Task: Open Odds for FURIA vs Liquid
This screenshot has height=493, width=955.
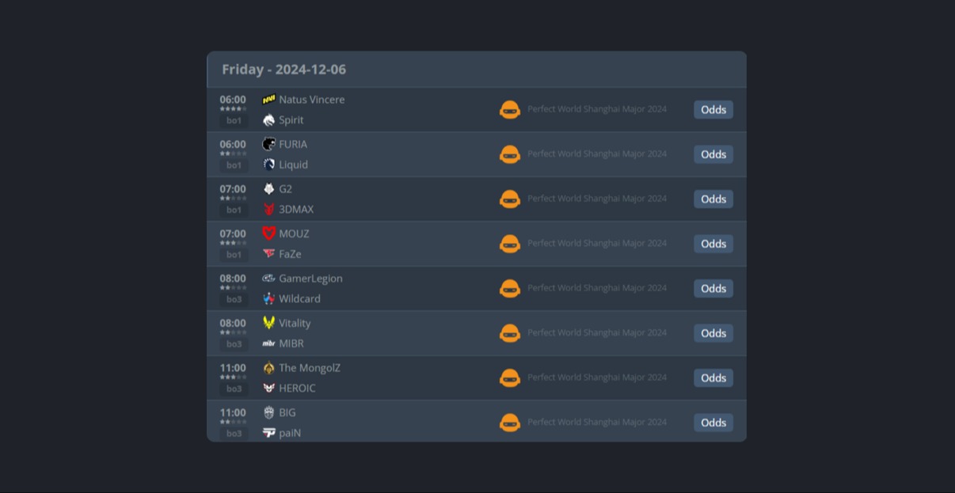Action: (x=713, y=154)
